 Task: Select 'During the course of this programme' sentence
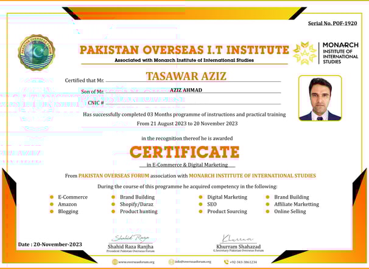coord(188,186)
